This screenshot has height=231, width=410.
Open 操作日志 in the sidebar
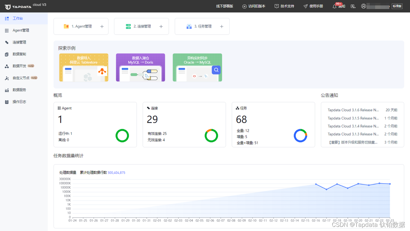(24, 102)
